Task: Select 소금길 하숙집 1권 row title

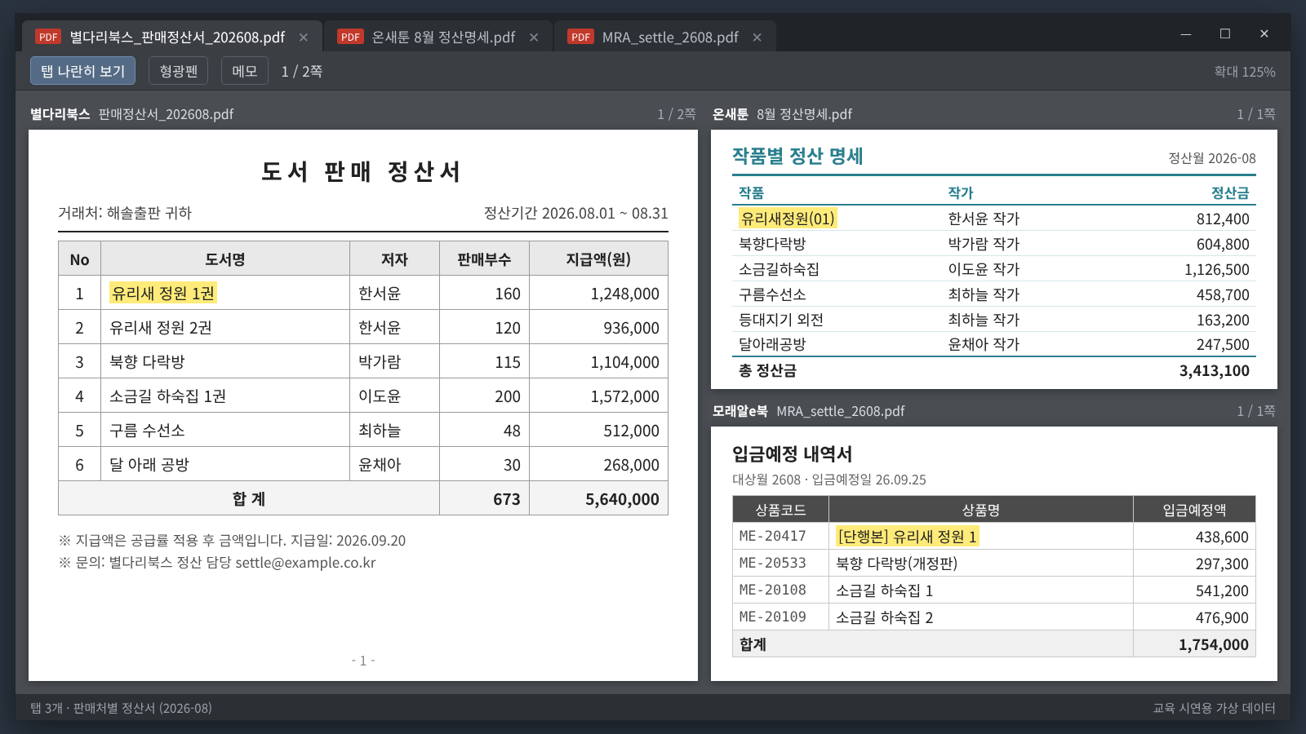Action: [168, 396]
